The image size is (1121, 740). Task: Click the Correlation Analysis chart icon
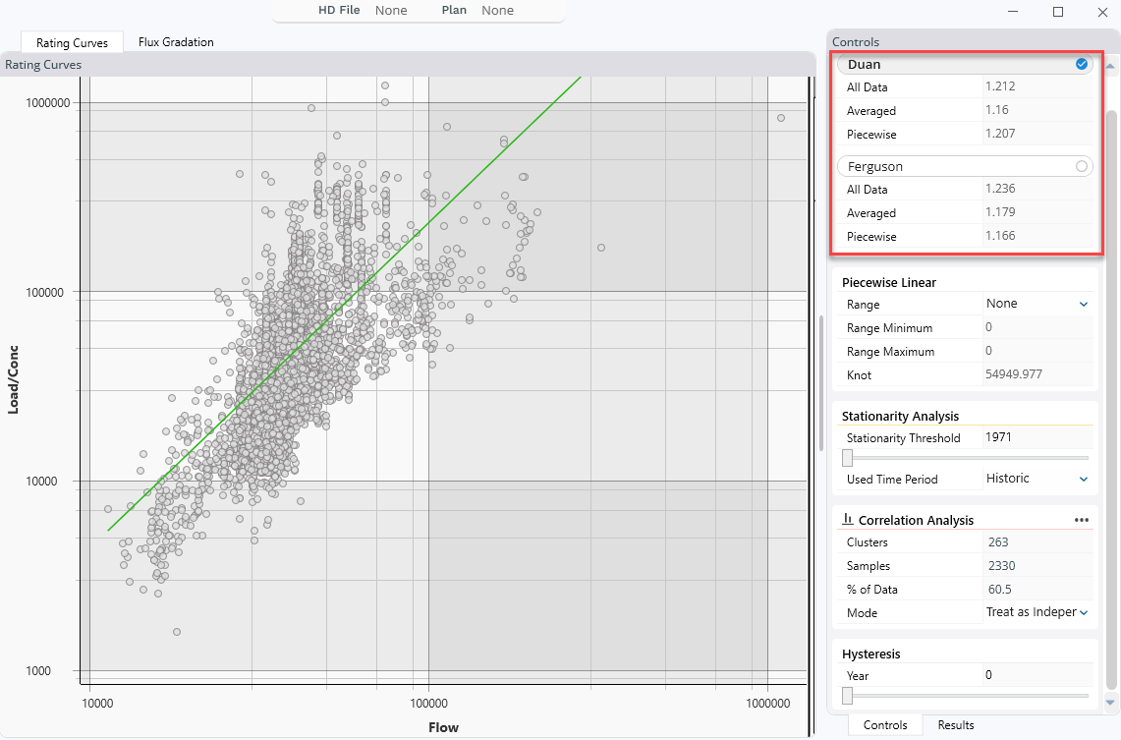click(847, 520)
